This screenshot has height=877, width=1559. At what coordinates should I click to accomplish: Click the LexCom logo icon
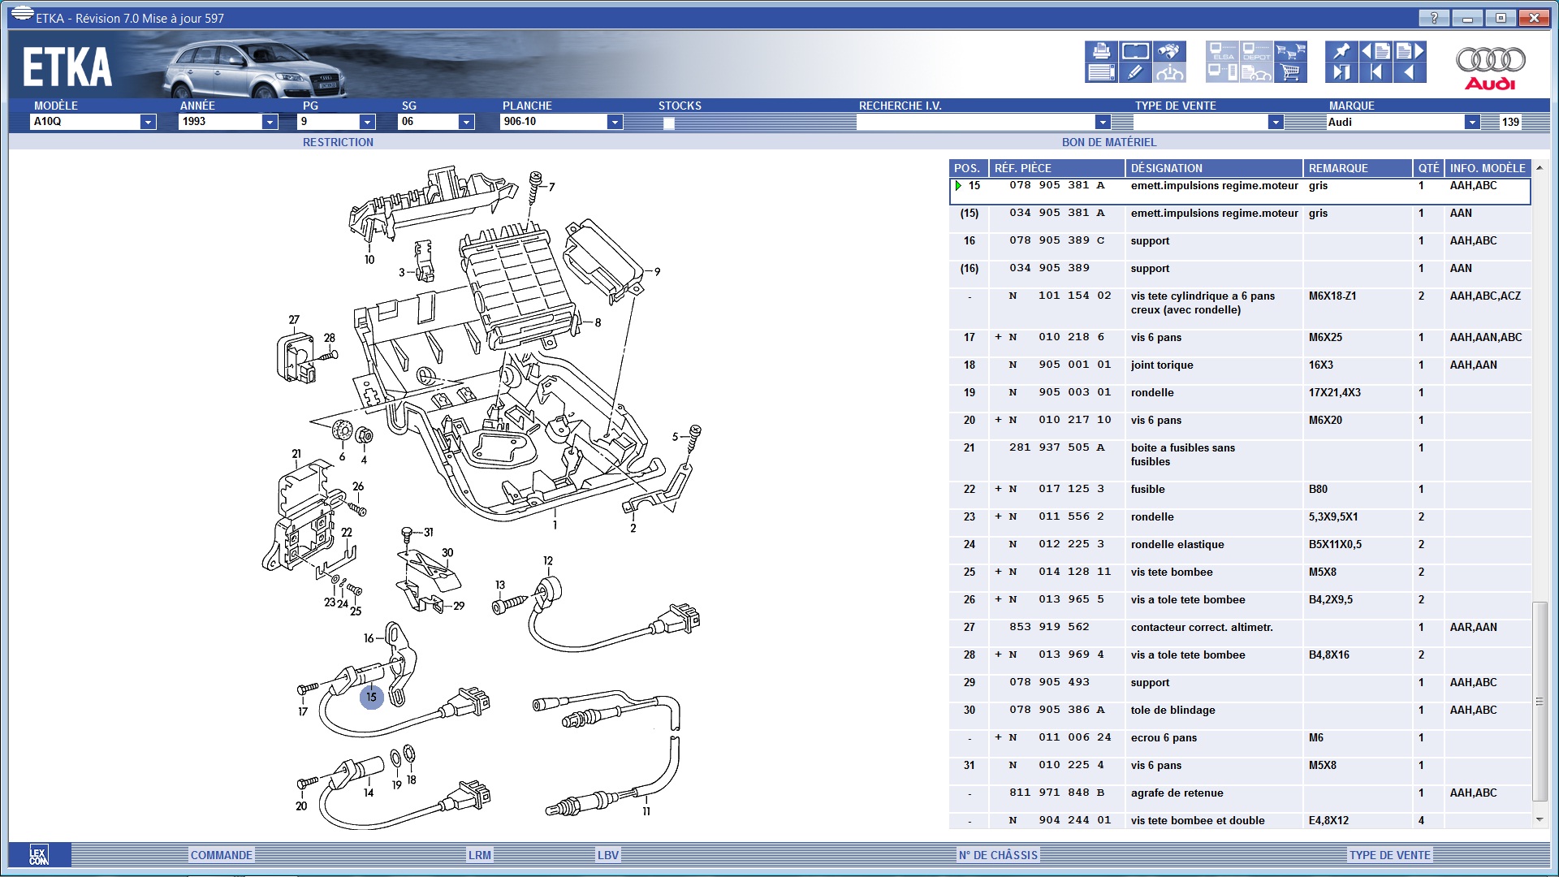39,854
